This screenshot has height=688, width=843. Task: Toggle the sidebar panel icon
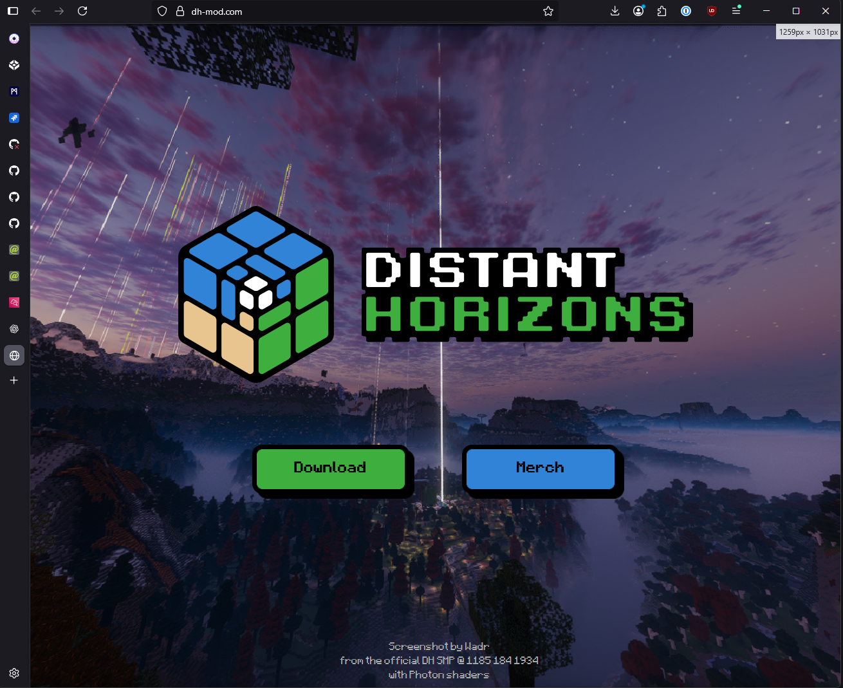pyautogui.click(x=13, y=11)
